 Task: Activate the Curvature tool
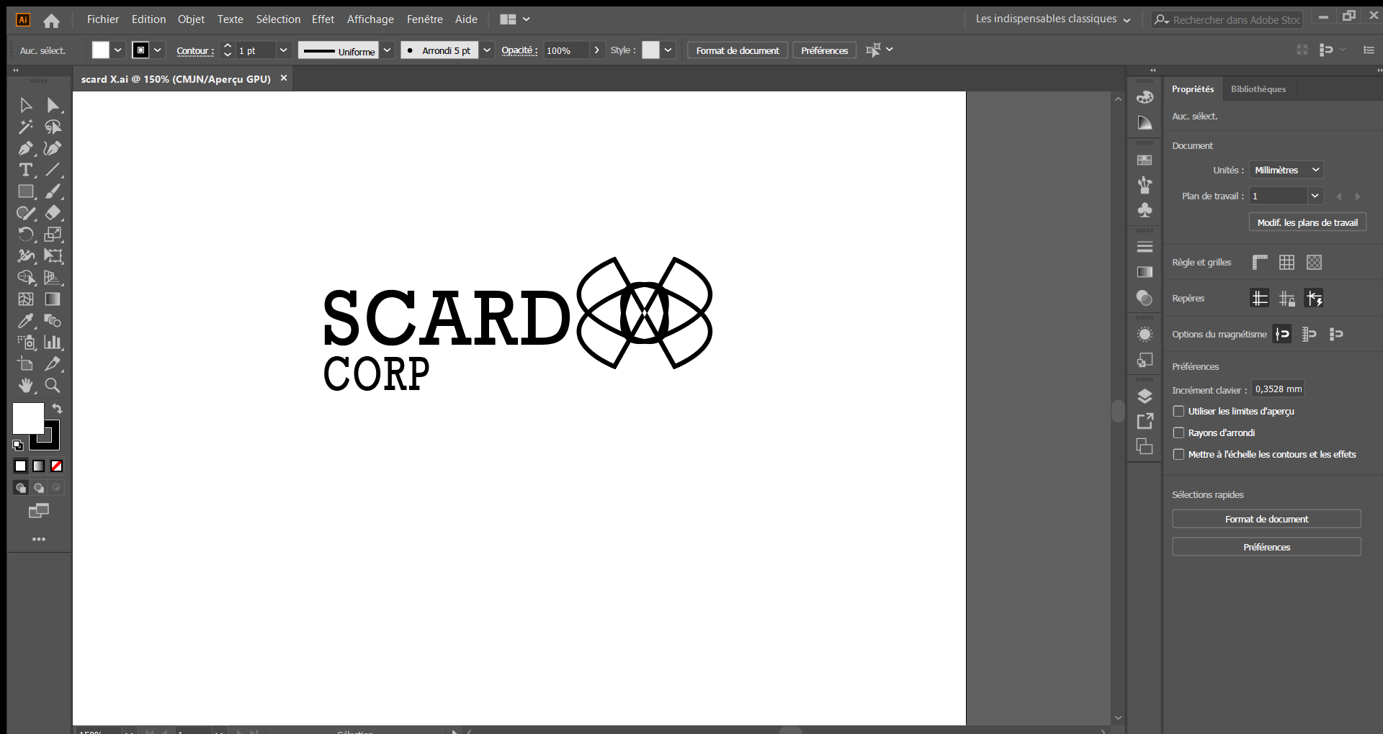pyautogui.click(x=53, y=149)
